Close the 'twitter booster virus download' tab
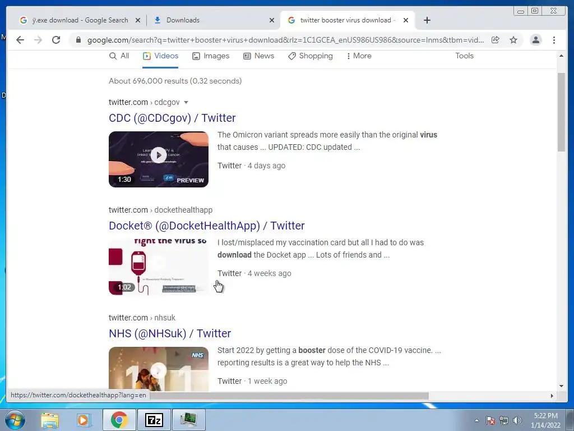The height and width of the screenshot is (431, 574). 406,21
